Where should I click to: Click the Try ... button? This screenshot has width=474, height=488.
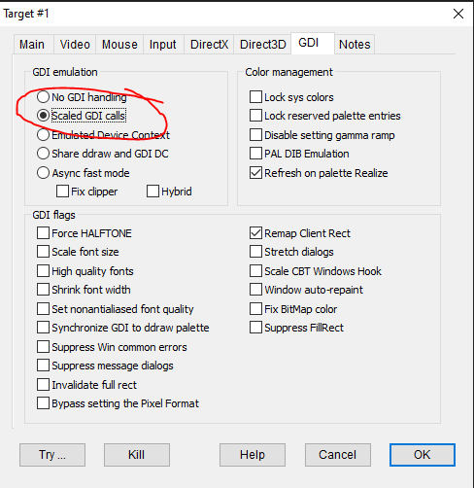[52, 455]
